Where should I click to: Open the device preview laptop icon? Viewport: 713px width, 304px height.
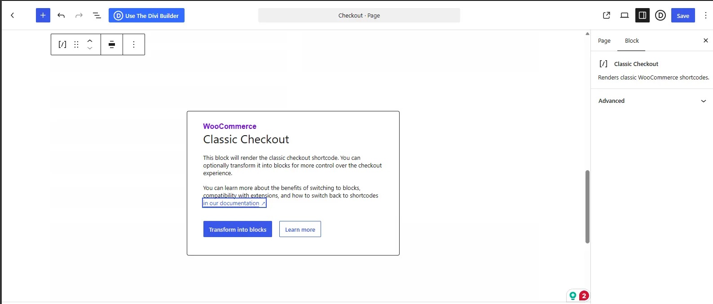pos(625,15)
